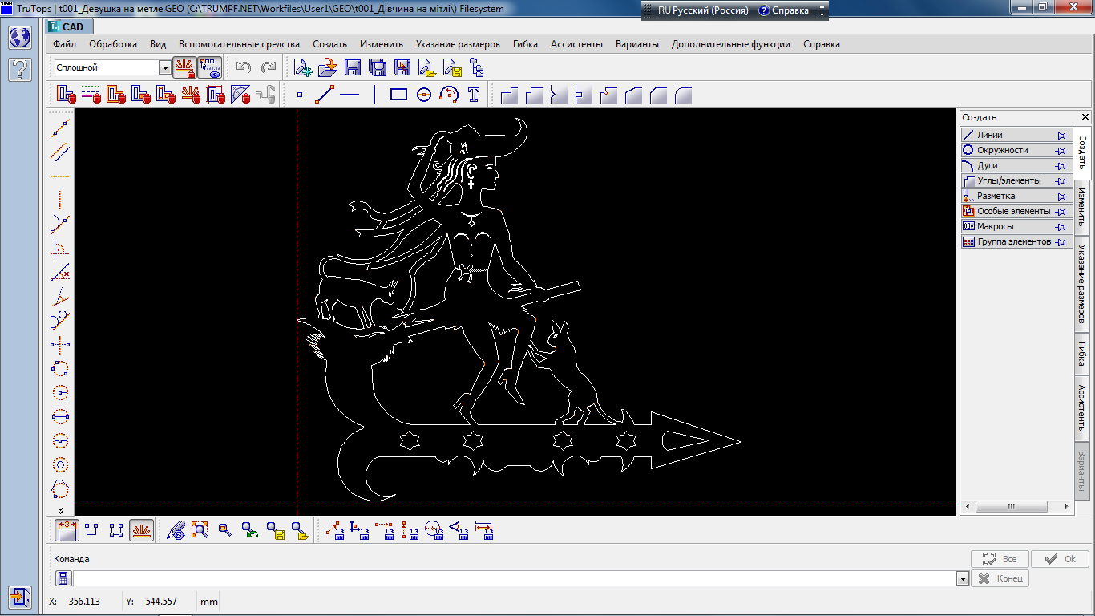
Task: Open the Гибка menu
Action: (x=525, y=44)
